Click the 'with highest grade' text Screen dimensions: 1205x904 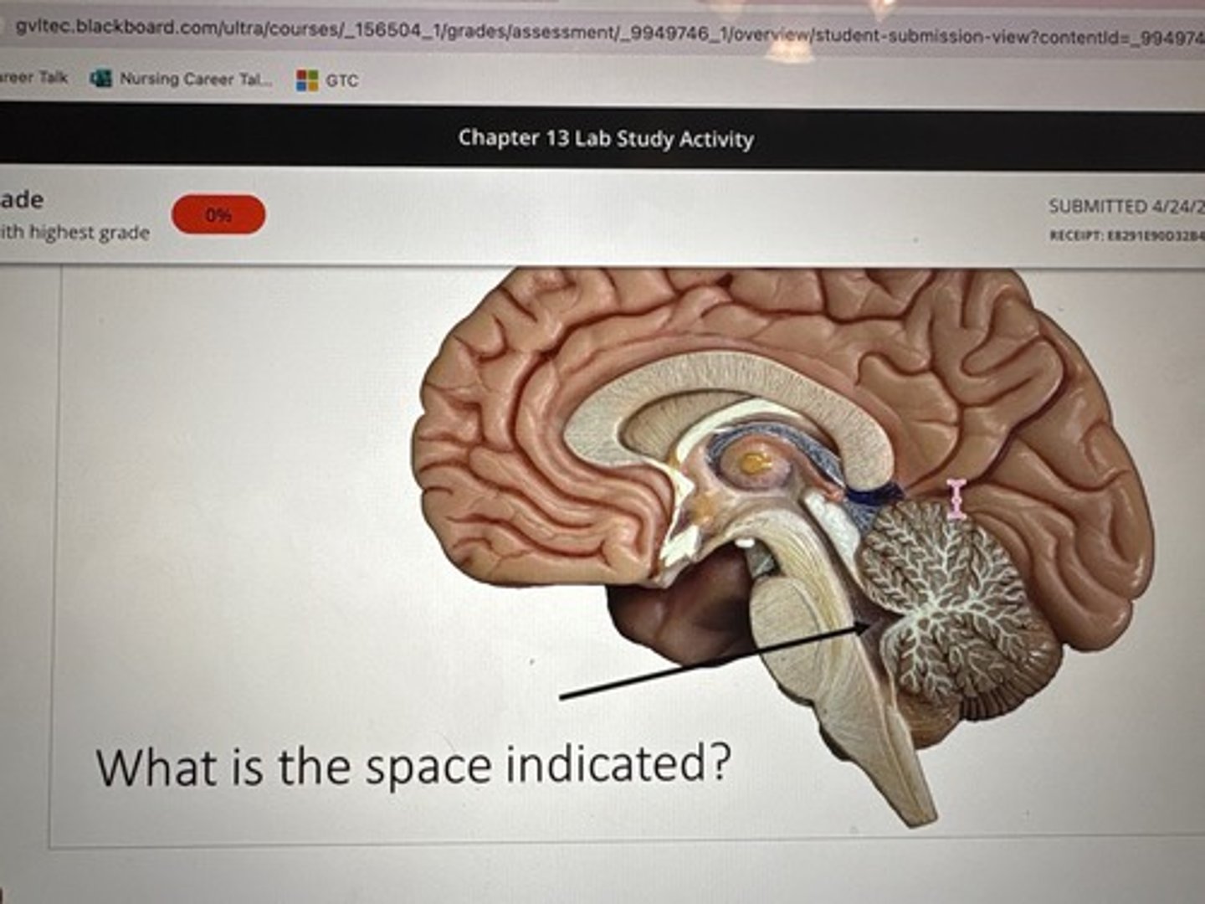click(x=75, y=232)
